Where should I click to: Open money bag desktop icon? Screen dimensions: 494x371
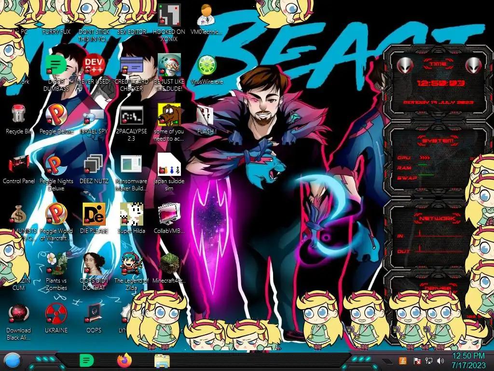19,214
